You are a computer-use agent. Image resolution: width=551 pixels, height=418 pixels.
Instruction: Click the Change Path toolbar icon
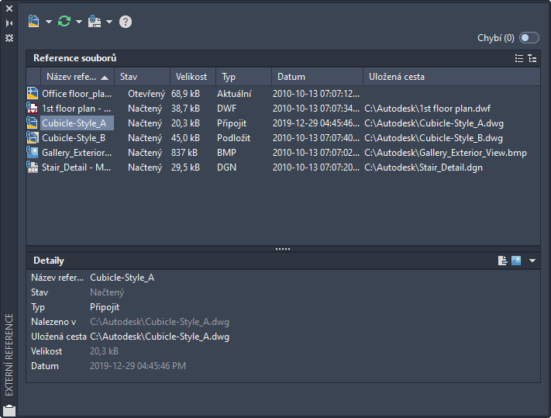tap(95, 22)
